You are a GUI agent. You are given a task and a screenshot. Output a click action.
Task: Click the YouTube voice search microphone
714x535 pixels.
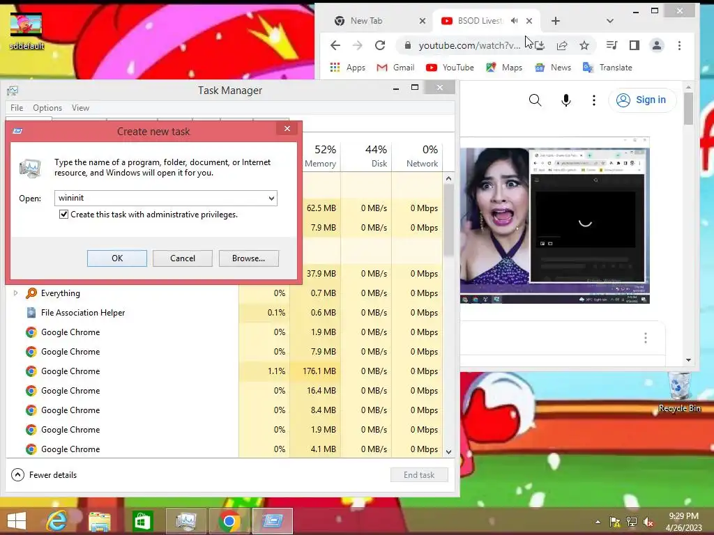[x=566, y=100]
